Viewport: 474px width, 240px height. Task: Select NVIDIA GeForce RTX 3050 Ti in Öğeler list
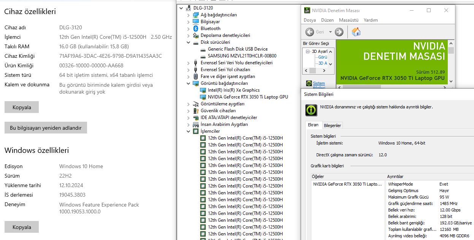[347, 184]
